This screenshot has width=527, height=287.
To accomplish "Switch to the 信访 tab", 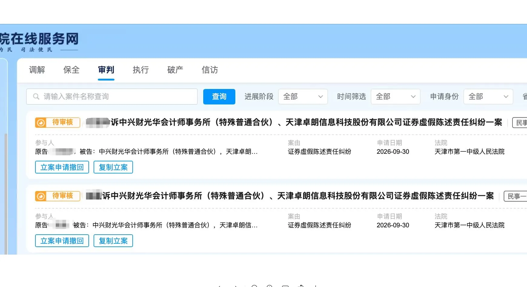I will pyautogui.click(x=210, y=70).
